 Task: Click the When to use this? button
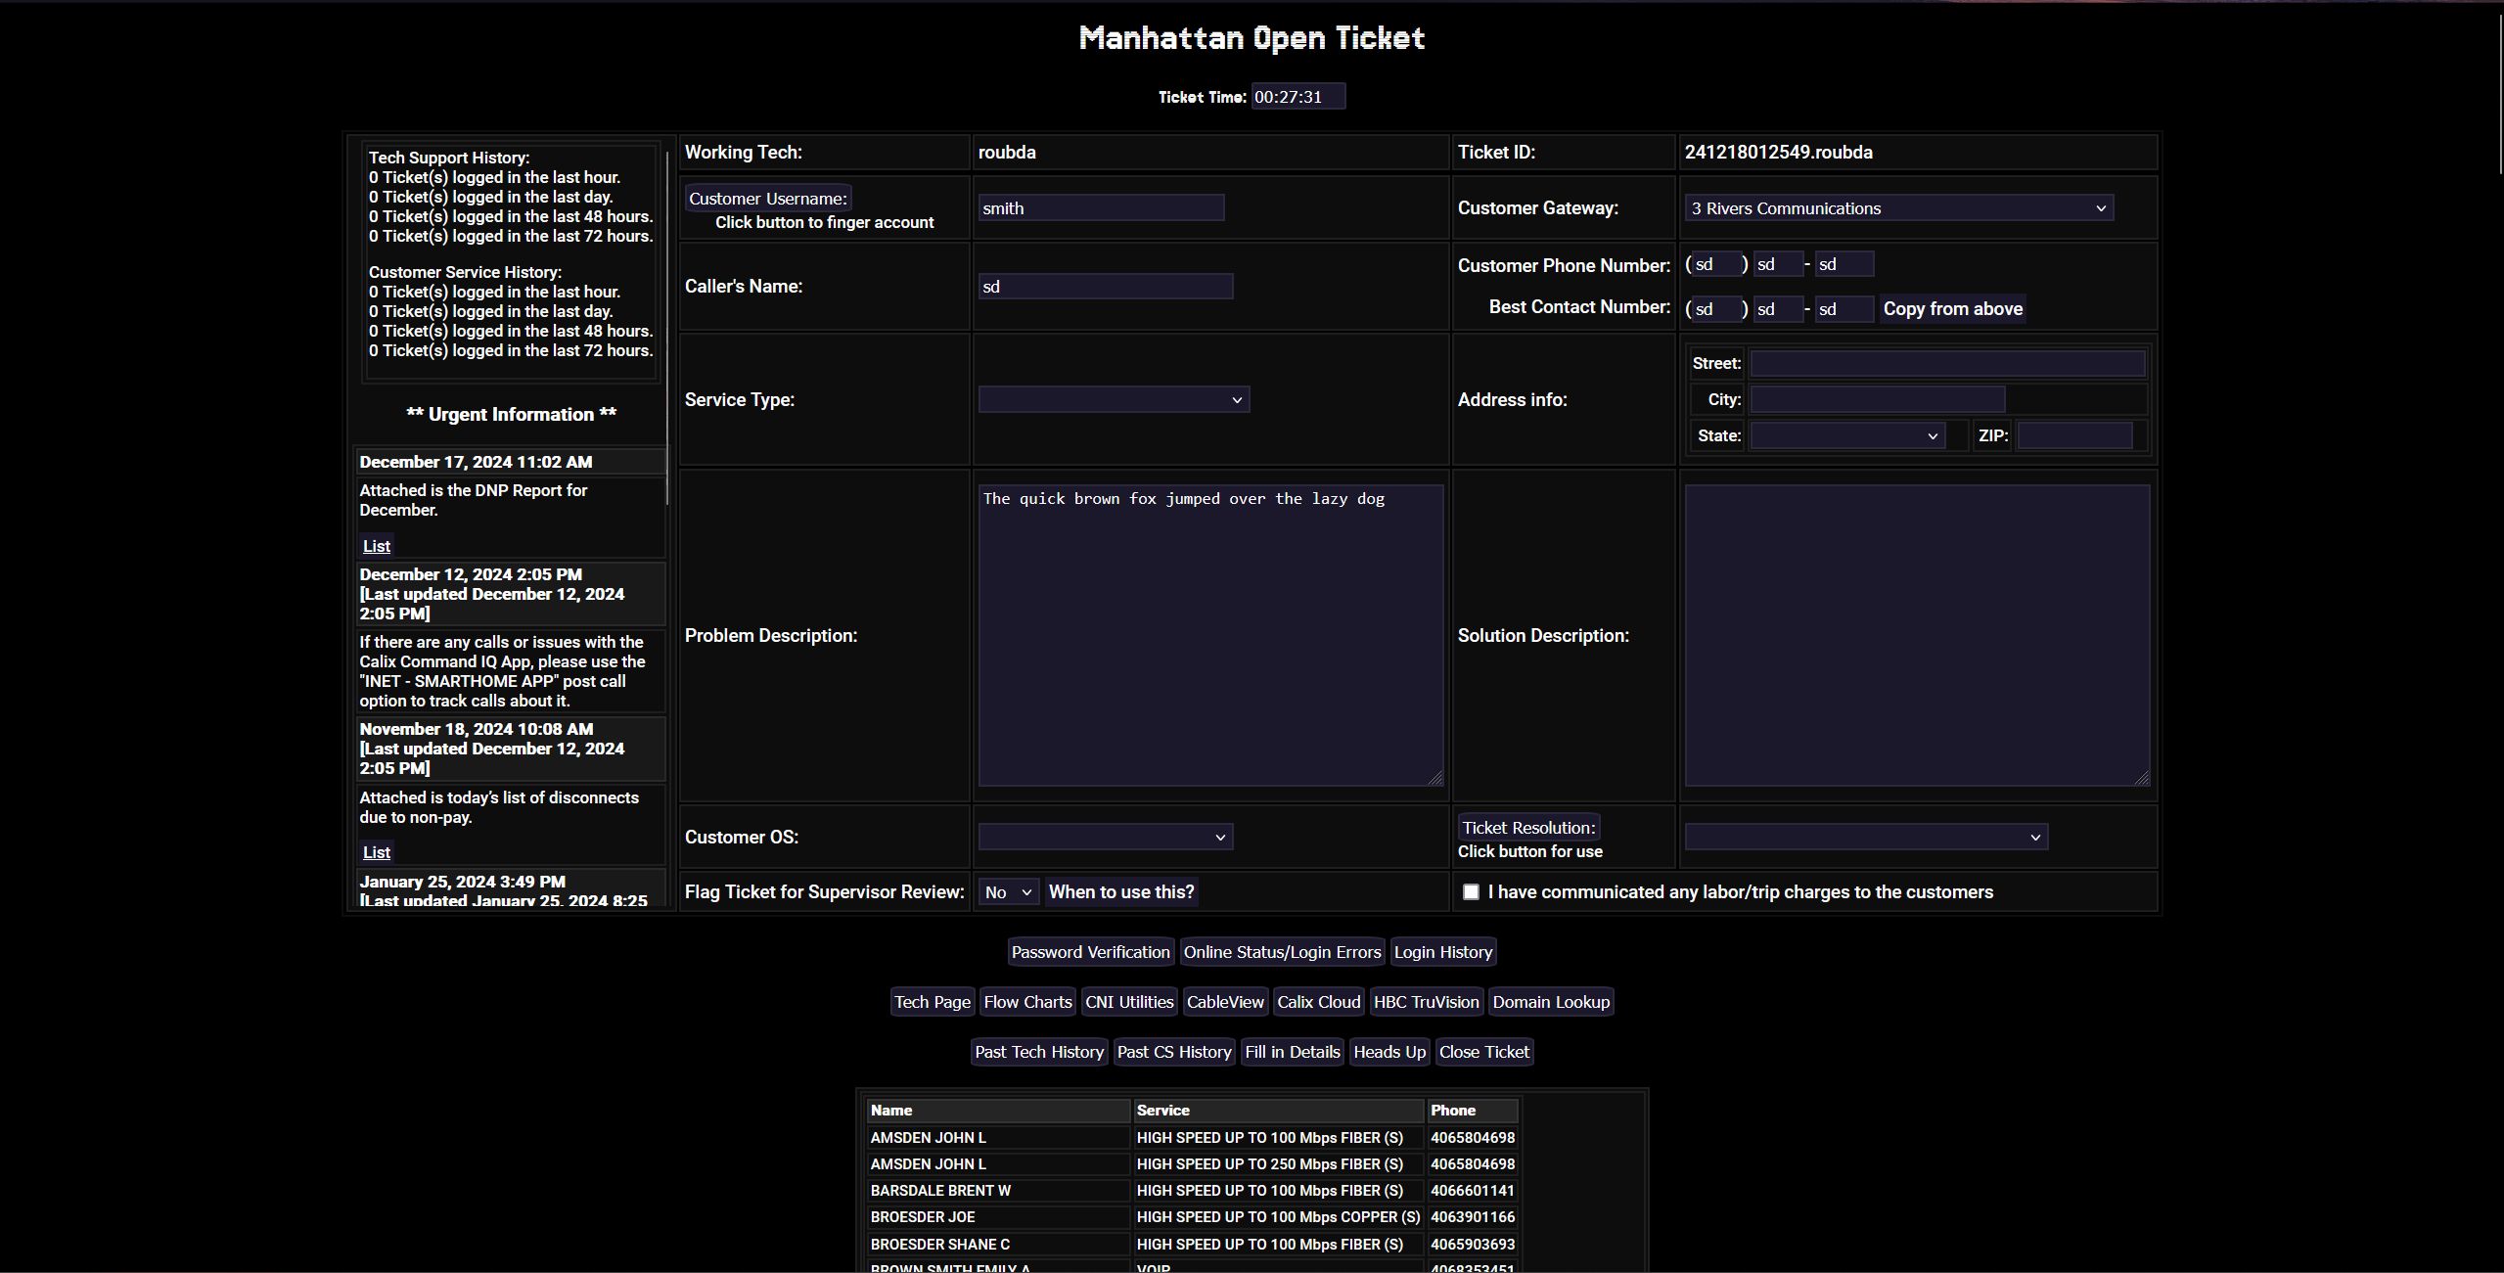coord(1121,891)
